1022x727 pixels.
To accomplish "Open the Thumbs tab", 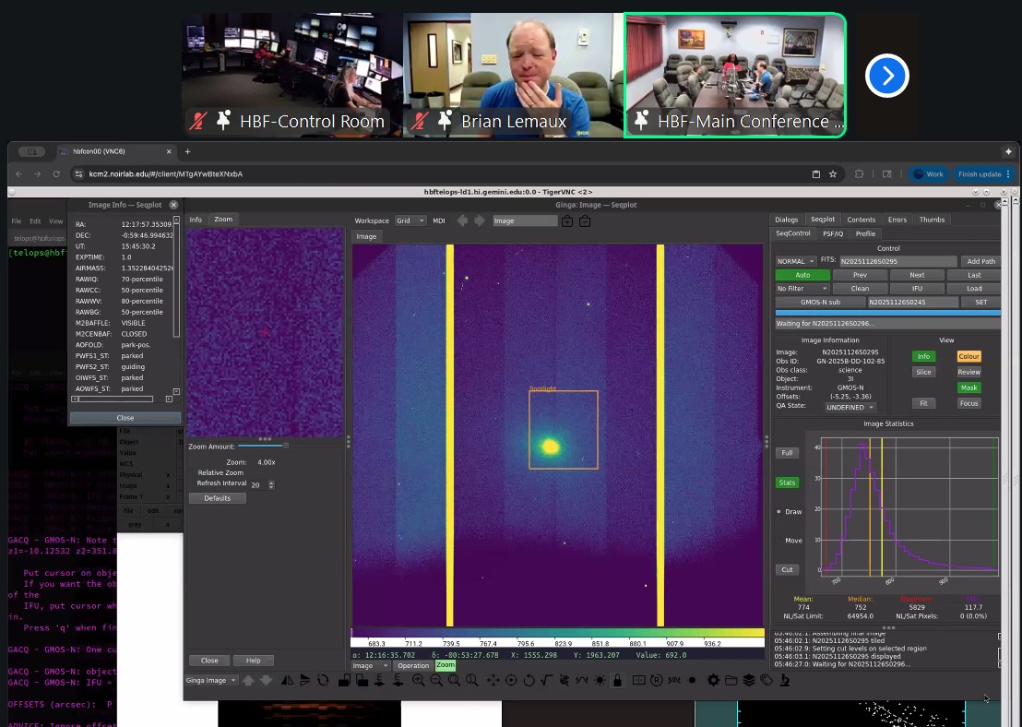I will pos(932,220).
